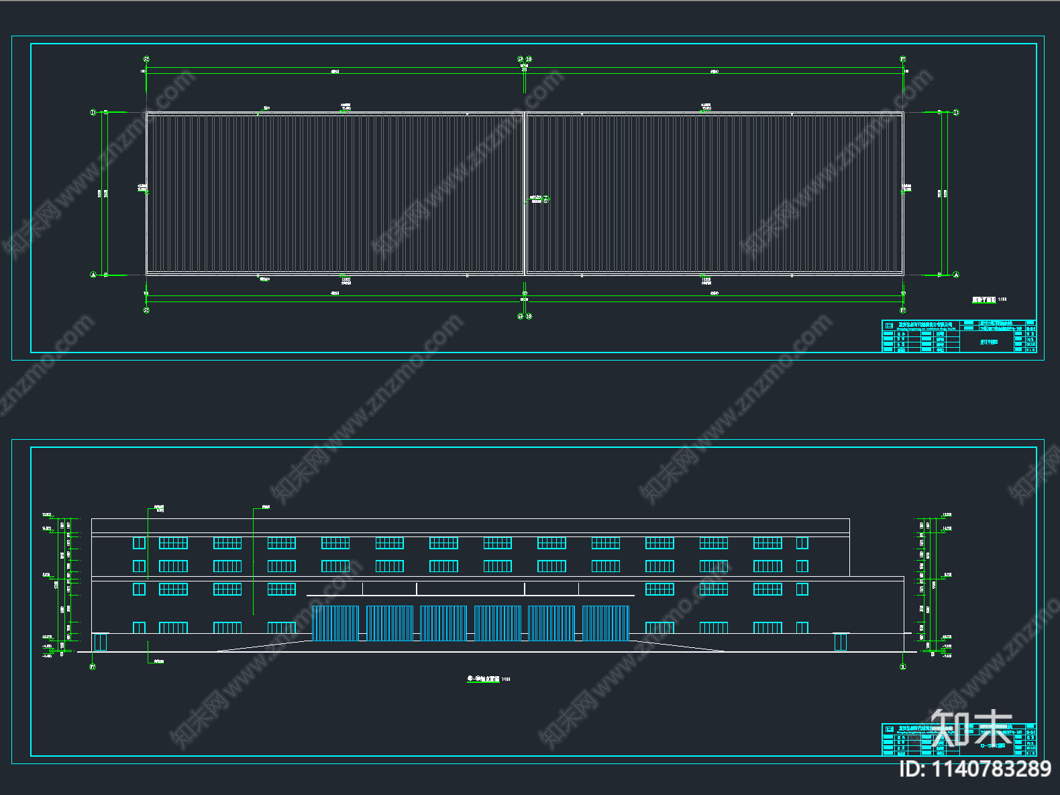
Task: Click the ID 1140783289 watermark text
Action: 975,768
